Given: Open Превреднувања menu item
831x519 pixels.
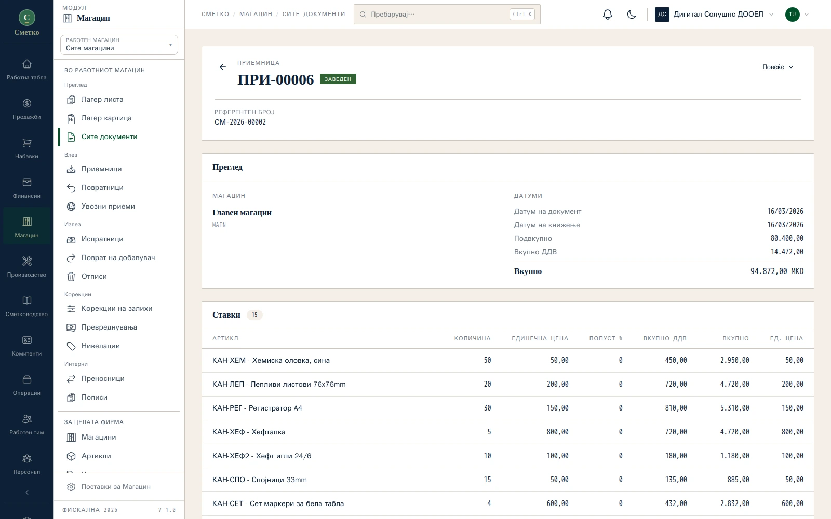Looking at the screenshot, I should (x=119, y=327).
